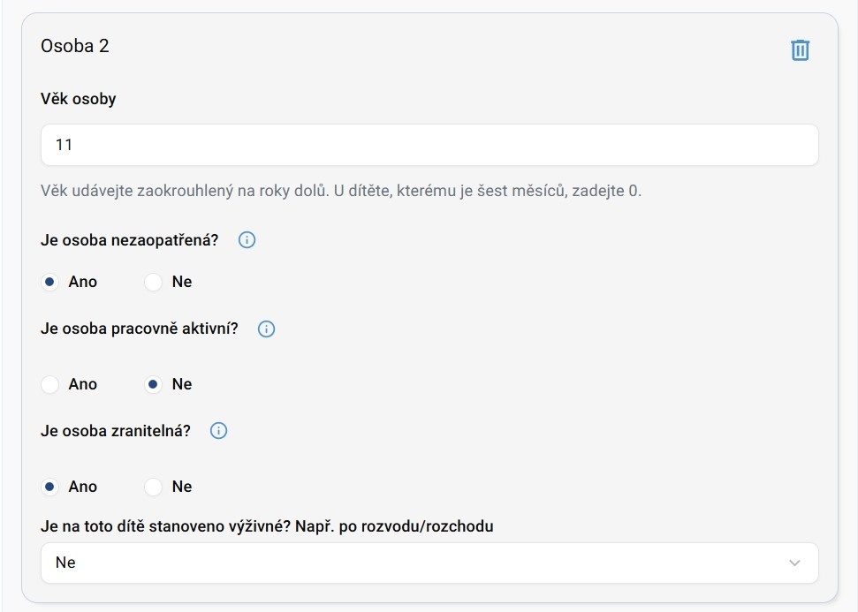Focus the 'Věk osoby' age input field
The height and width of the screenshot is (612, 858).
pos(429,145)
